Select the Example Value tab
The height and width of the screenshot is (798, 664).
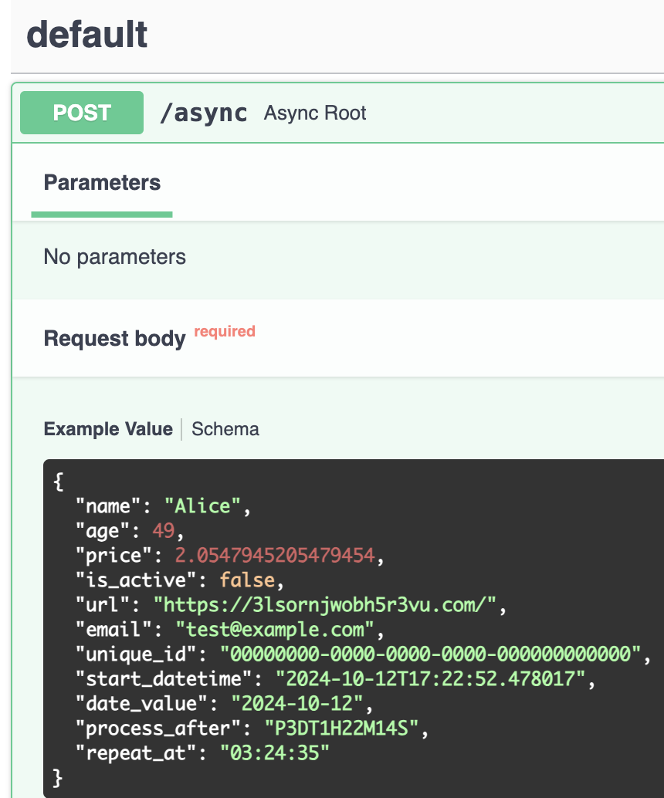pyautogui.click(x=108, y=429)
